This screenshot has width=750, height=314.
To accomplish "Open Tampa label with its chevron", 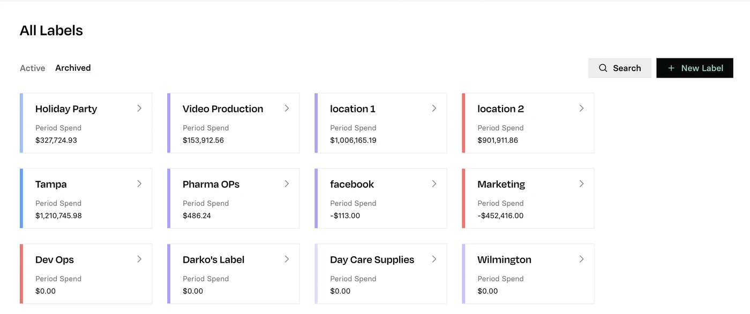I will [139, 183].
